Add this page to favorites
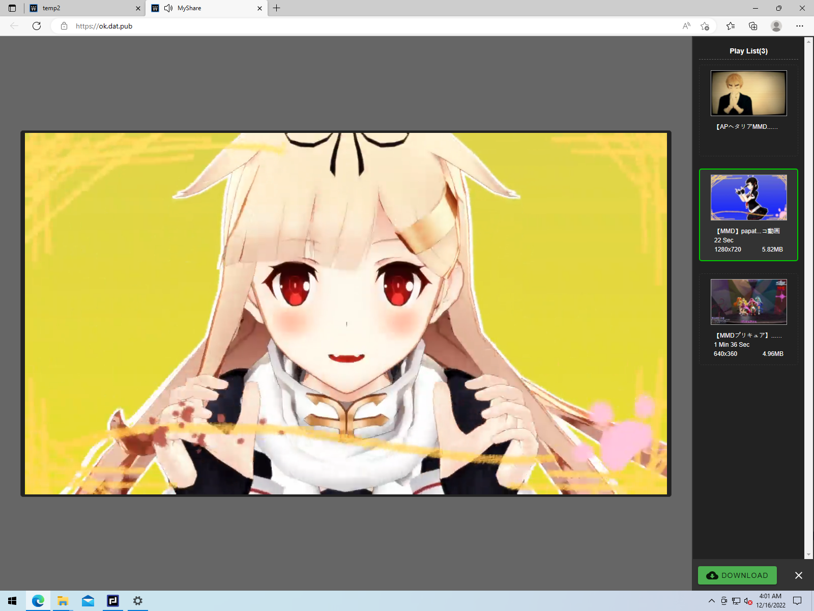 (705, 26)
